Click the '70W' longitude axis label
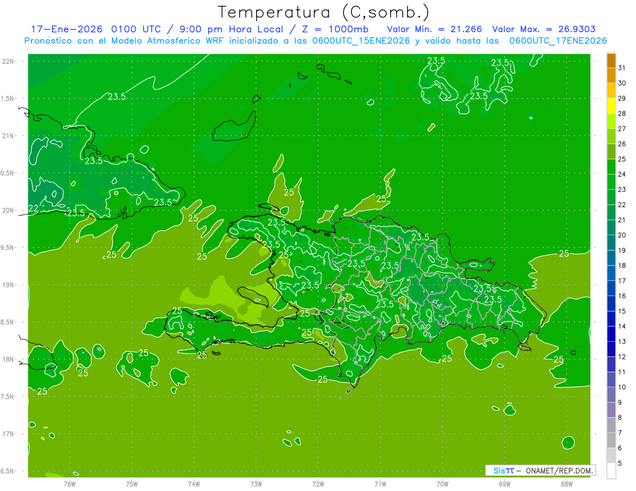 tap(442, 484)
